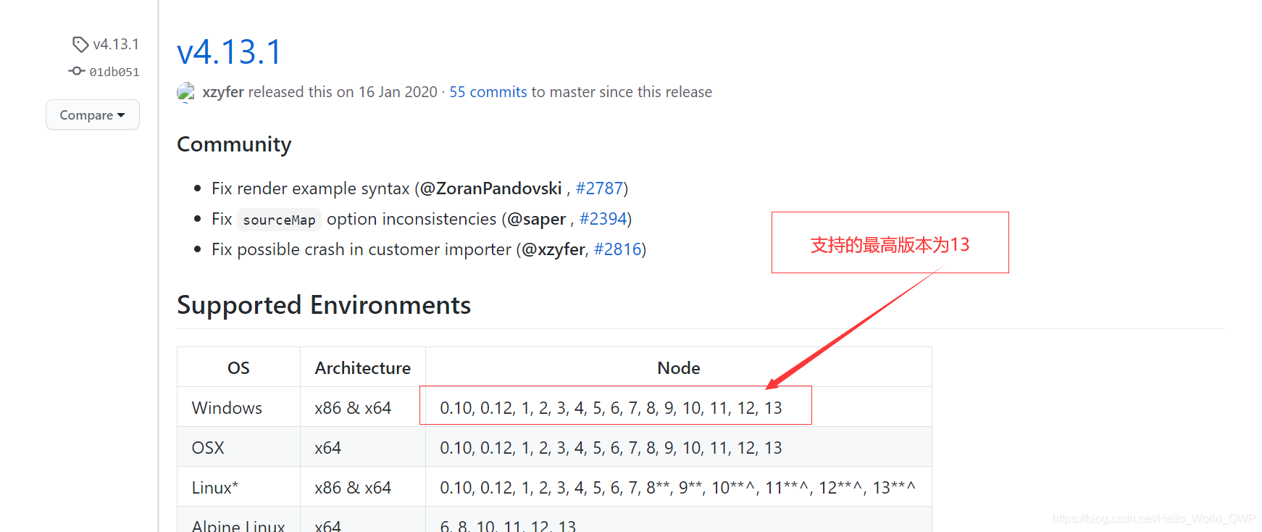
Task: Click the Architecture column header
Action: (x=362, y=368)
